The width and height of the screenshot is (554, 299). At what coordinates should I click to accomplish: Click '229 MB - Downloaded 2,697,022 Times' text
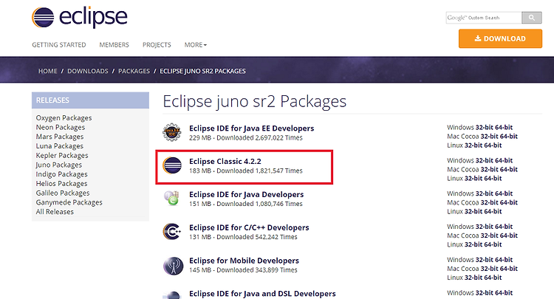(x=246, y=137)
